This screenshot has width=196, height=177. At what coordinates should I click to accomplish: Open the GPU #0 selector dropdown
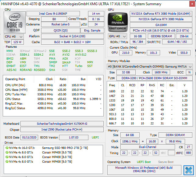[x=117, y=36]
